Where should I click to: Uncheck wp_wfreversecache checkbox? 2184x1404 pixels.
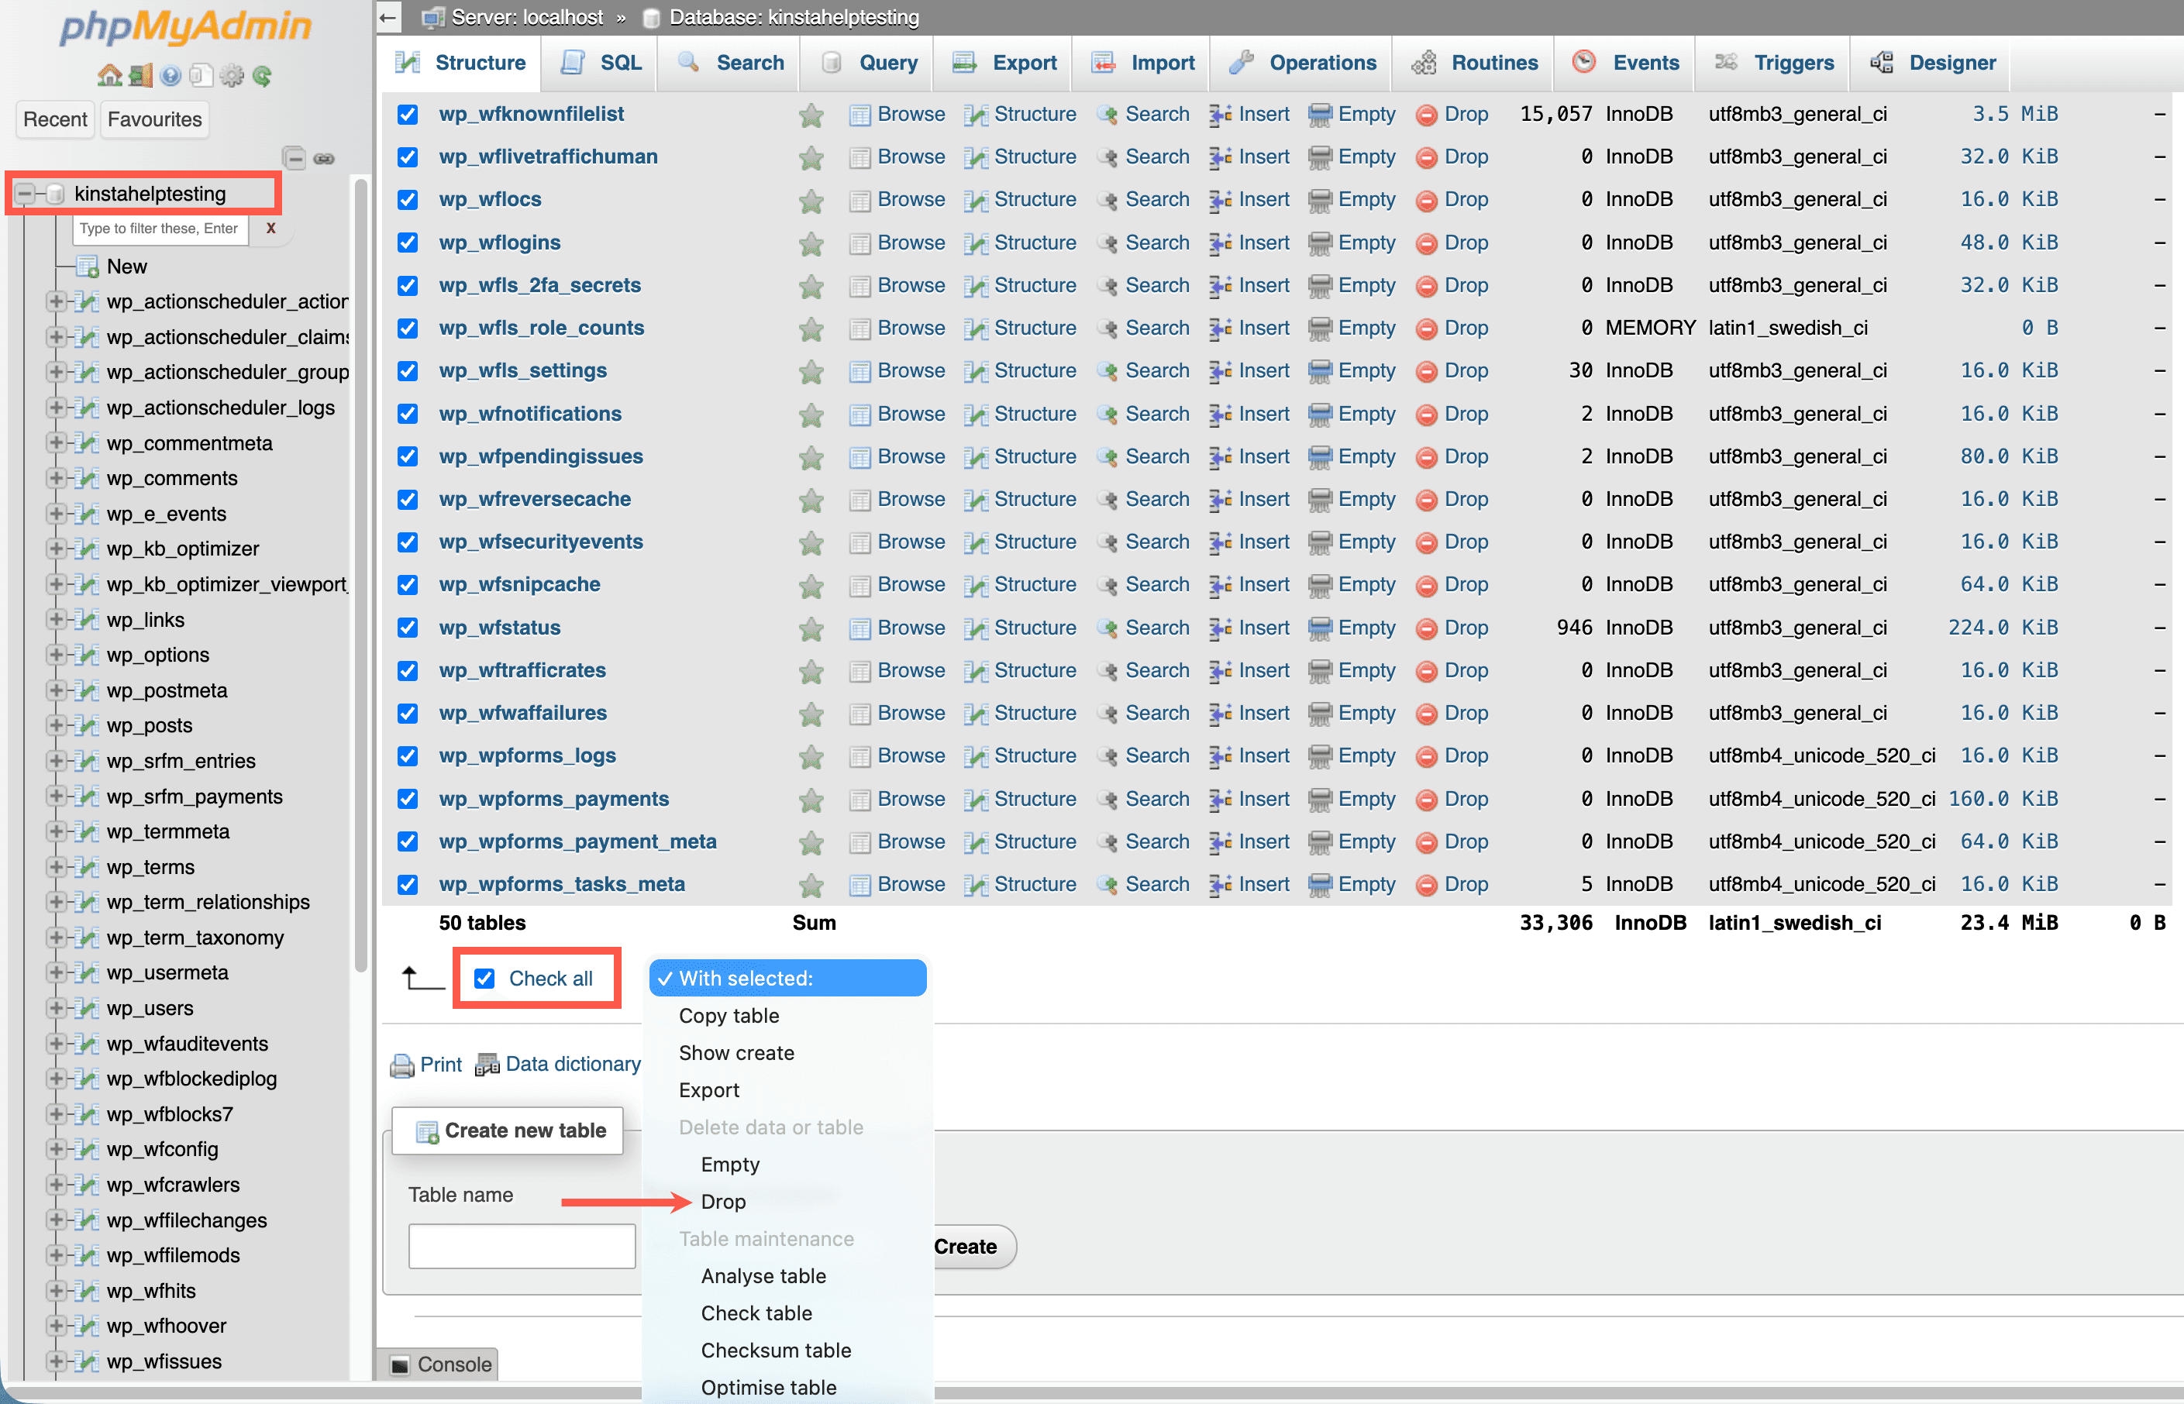coord(408,500)
